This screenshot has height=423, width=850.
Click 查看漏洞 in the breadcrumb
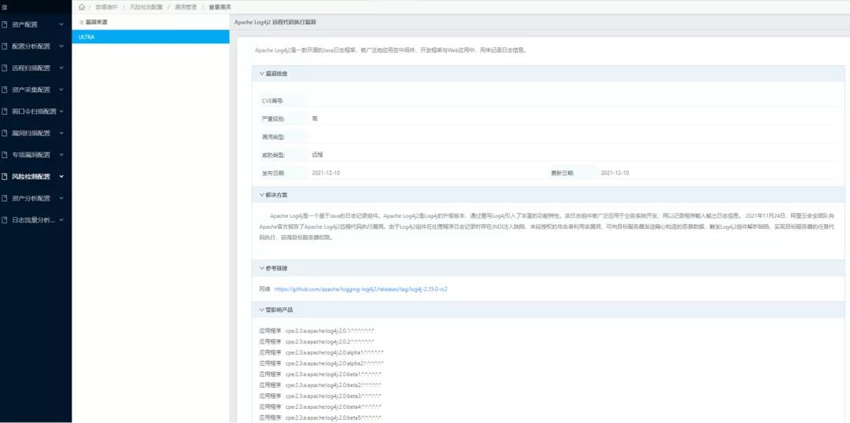[x=220, y=7]
